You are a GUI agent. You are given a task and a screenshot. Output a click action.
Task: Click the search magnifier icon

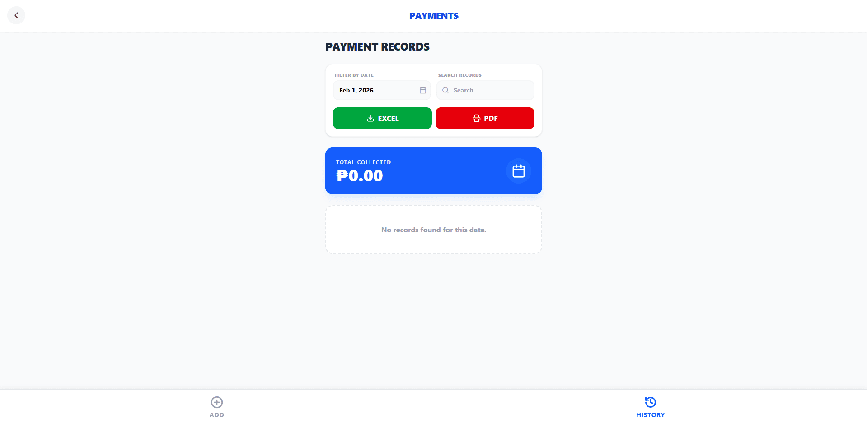(445, 90)
